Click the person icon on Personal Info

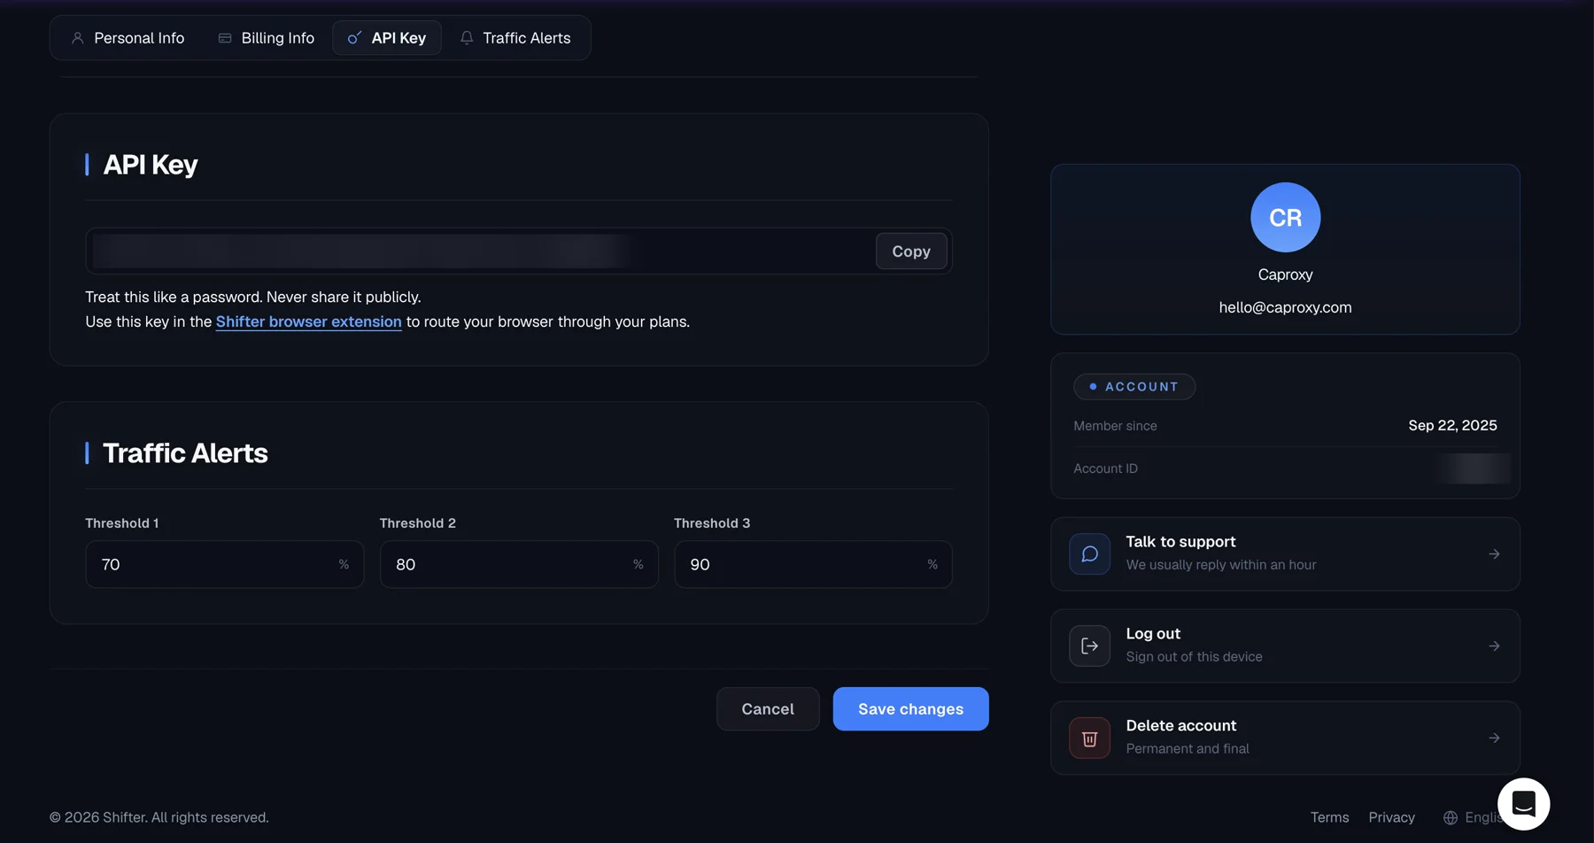[78, 38]
